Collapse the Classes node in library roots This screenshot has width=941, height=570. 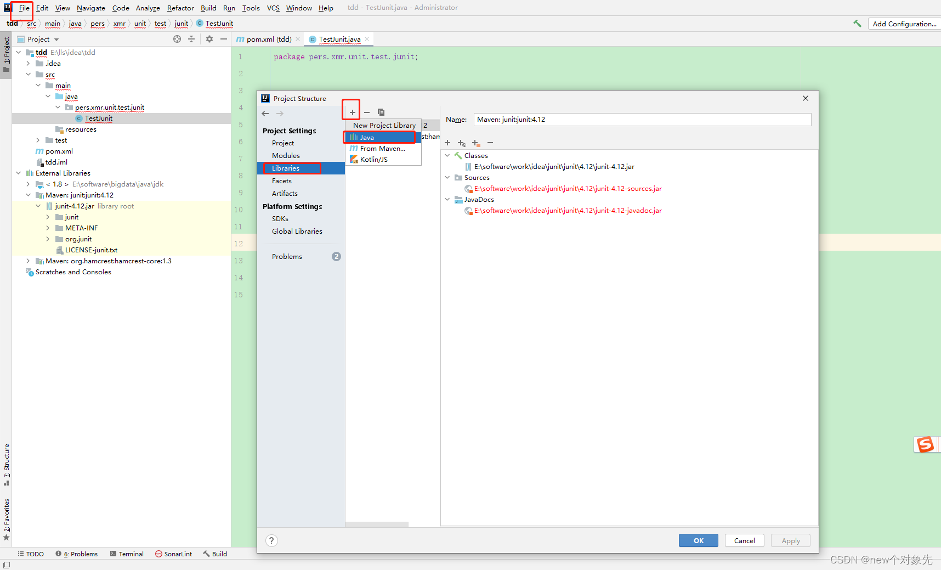pyautogui.click(x=447, y=156)
